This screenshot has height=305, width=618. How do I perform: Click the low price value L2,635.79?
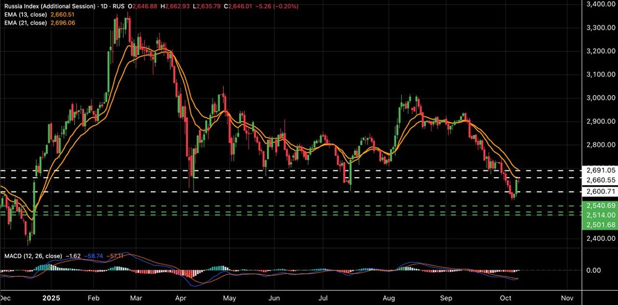click(206, 7)
